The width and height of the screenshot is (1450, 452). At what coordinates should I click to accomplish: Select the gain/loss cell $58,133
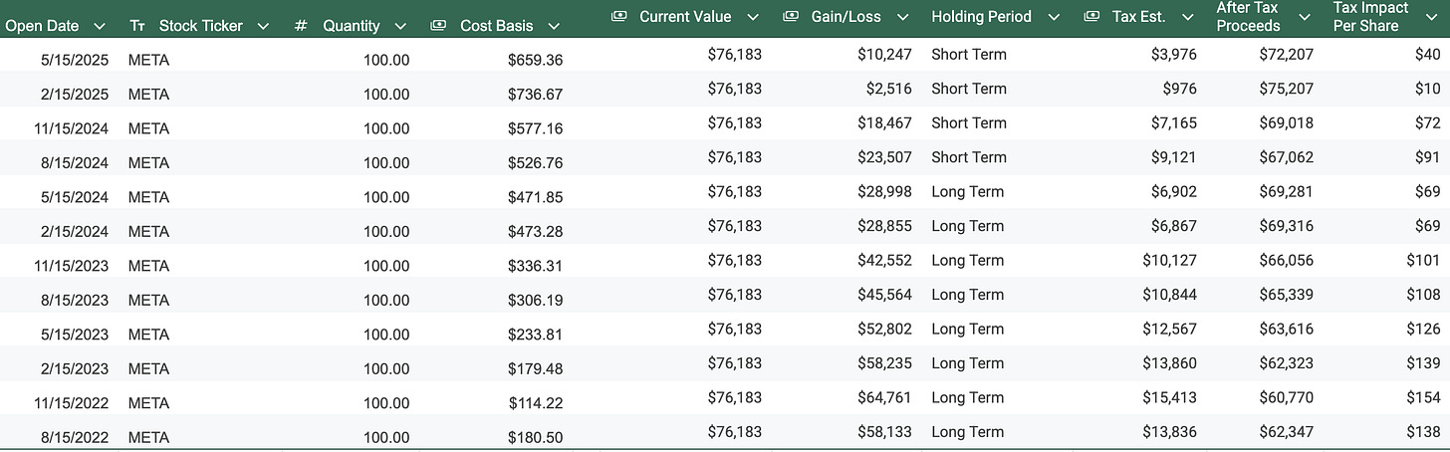pyautogui.click(x=884, y=432)
